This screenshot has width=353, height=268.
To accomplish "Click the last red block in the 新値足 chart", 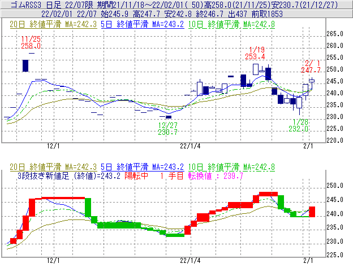I will 312,212.
